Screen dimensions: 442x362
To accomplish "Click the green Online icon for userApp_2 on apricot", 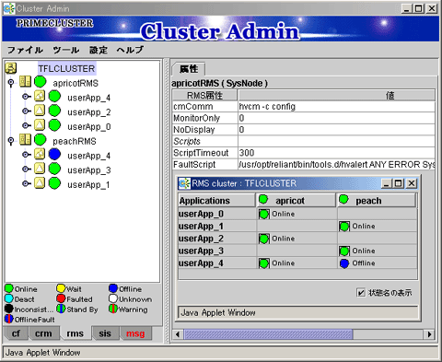I will [264, 239].
